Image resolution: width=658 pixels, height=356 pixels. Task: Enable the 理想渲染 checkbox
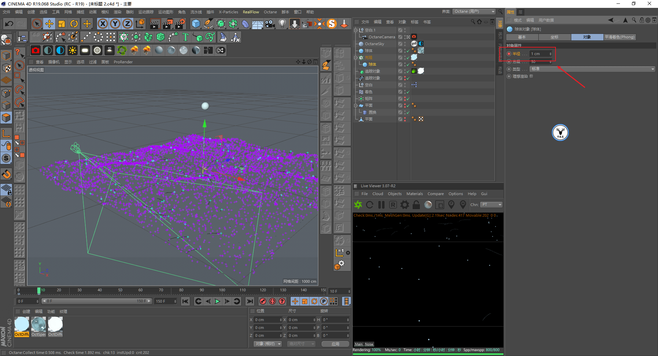(x=531, y=76)
